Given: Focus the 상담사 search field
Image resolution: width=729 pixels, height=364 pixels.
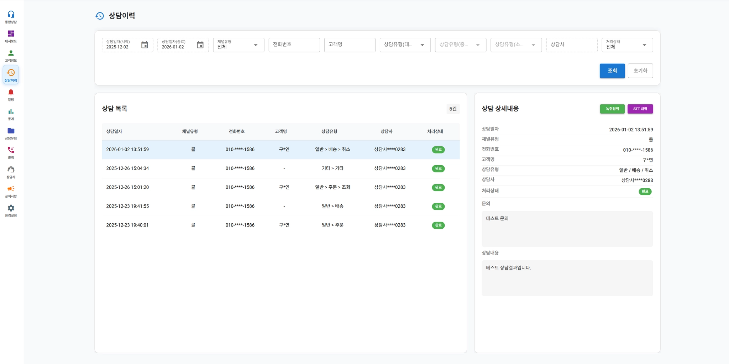Looking at the screenshot, I should pyautogui.click(x=572, y=45).
